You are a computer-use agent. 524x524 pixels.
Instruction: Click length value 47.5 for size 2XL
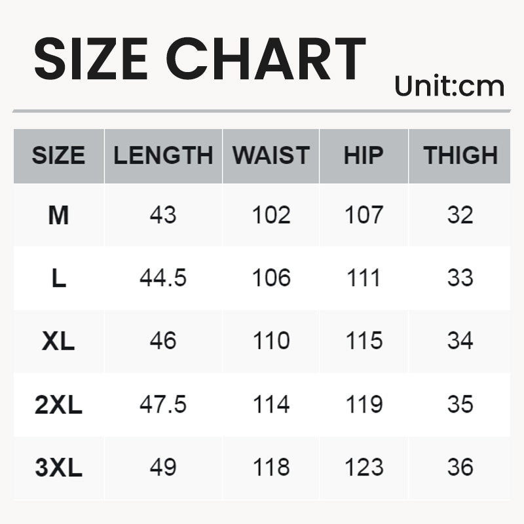pyautogui.click(x=163, y=405)
